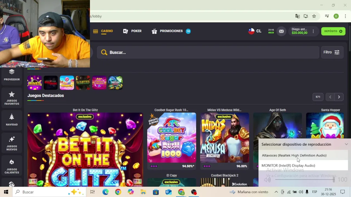Image resolution: width=351 pixels, height=197 pixels.
Task: Click the Google Translate icon in address bar
Action: pyautogui.click(x=298, y=16)
